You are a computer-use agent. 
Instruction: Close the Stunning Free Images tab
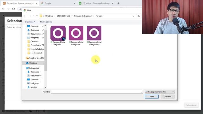pos(112,3)
